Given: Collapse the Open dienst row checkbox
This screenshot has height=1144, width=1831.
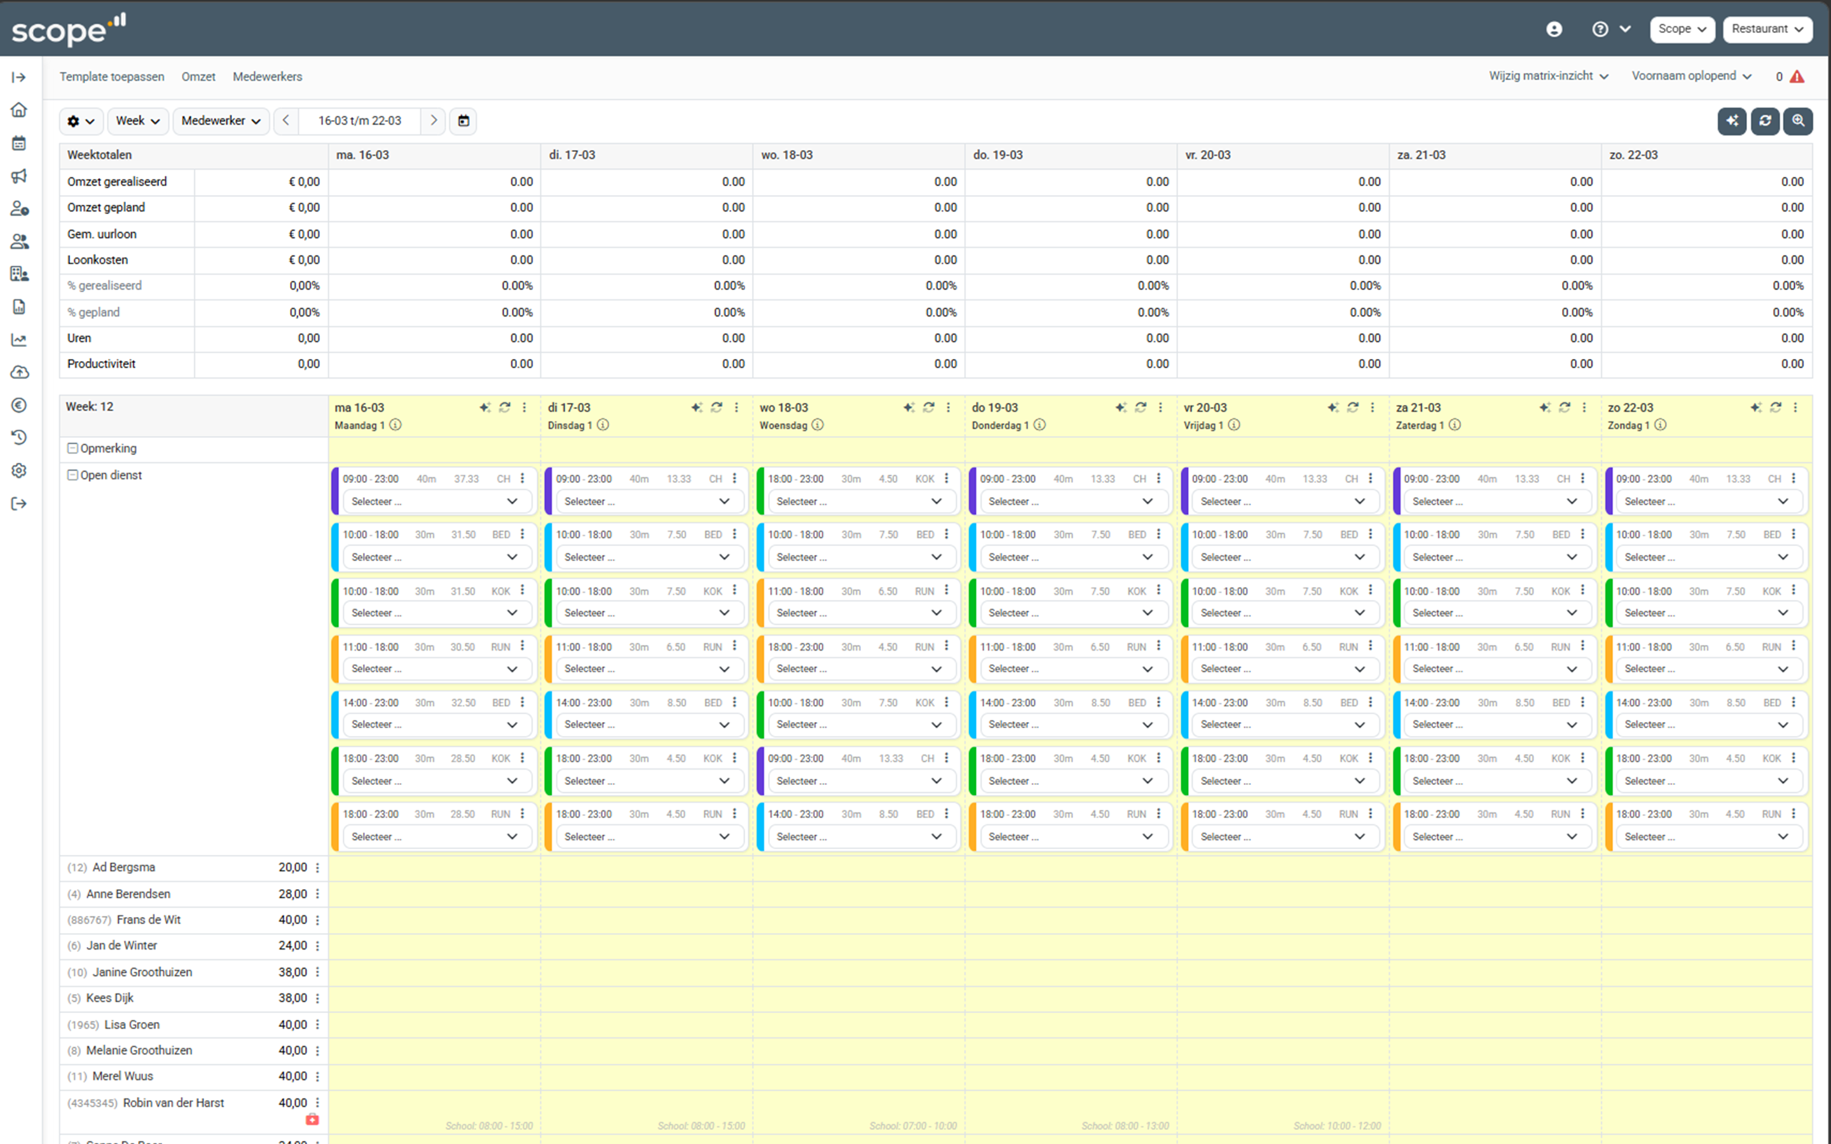Looking at the screenshot, I should click(72, 475).
